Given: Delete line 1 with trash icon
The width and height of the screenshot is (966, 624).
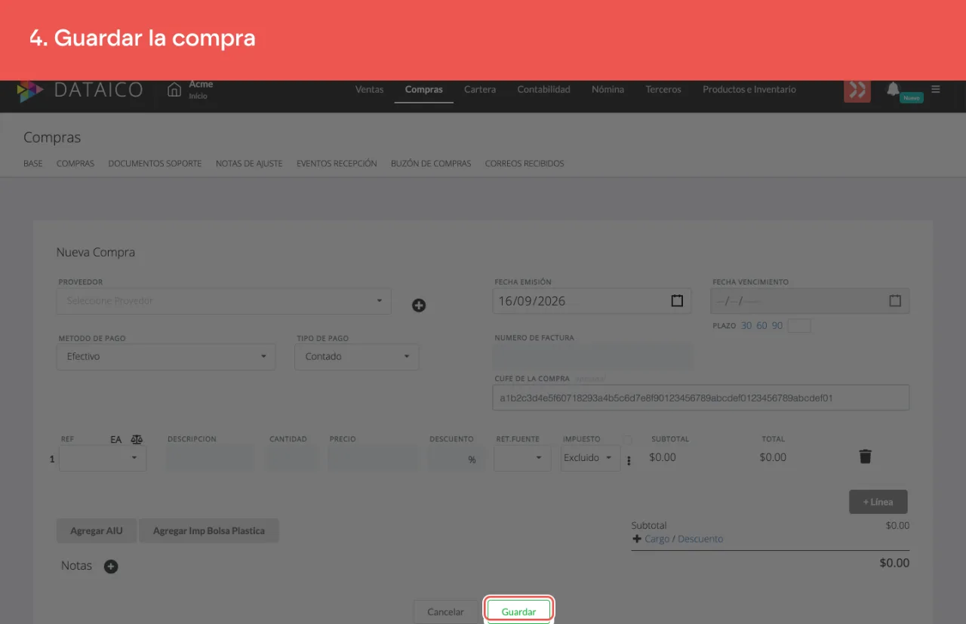Looking at the screenshot, I should [x=866, y=456].
